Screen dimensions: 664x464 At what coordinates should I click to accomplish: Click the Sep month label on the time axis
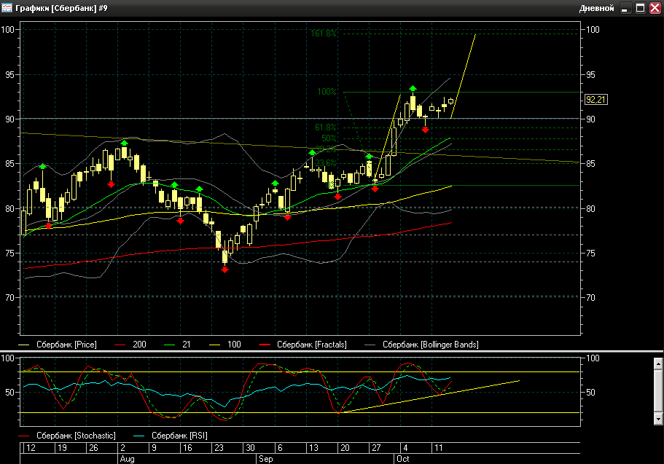265,459
